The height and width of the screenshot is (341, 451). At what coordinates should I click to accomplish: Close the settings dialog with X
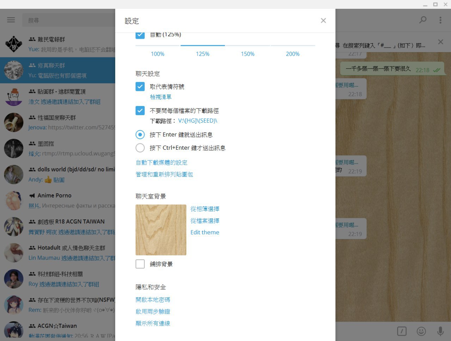323,21
